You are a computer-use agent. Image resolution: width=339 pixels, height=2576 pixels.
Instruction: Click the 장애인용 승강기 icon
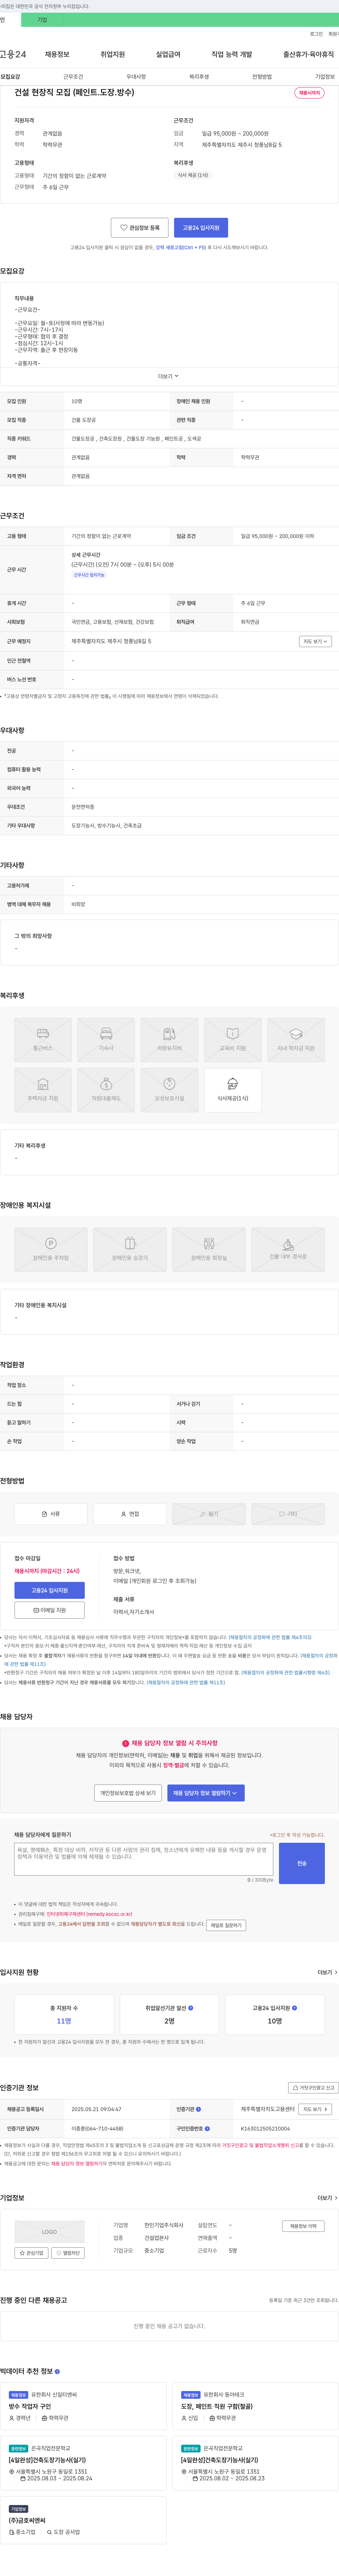pyautogui.click(x=130, y=1250)
